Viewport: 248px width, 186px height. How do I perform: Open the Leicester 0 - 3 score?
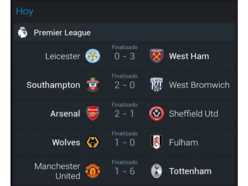125,56
